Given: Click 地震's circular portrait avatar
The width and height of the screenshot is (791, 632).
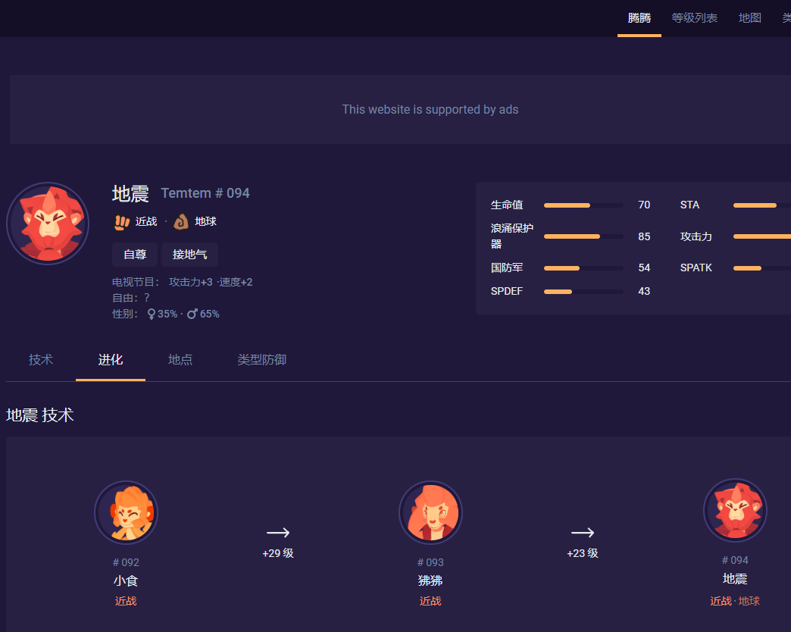Looking at the screenshot, I should (x=47, y=223).
